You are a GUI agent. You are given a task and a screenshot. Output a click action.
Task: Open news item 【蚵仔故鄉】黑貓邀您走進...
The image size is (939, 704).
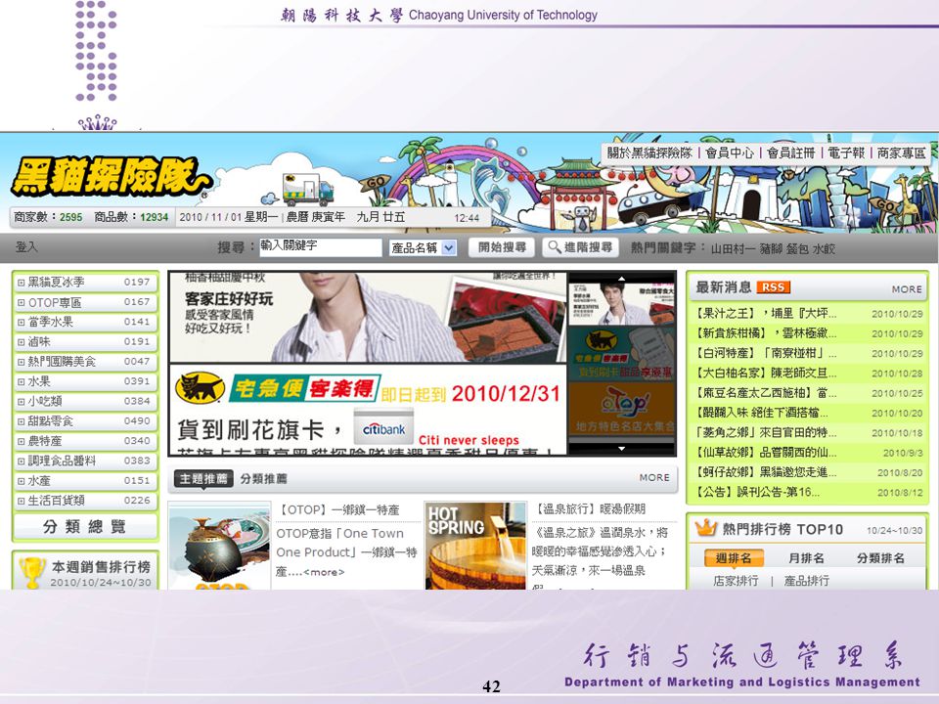(x=765, y=472)
